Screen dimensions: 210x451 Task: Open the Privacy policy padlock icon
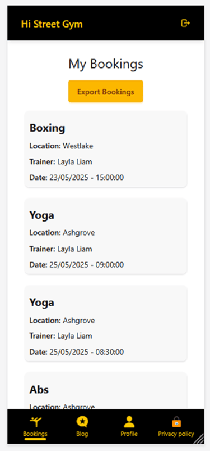[x=176, y=422]
